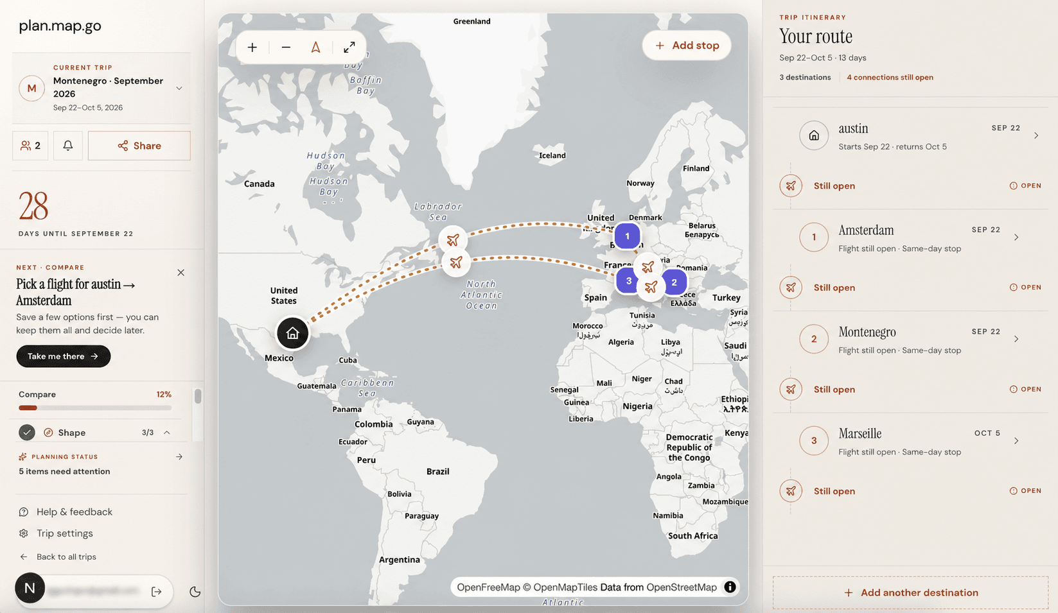The image size is (1058, 613).
Task: Click Take me there button
Action: (x=64, y=356)
